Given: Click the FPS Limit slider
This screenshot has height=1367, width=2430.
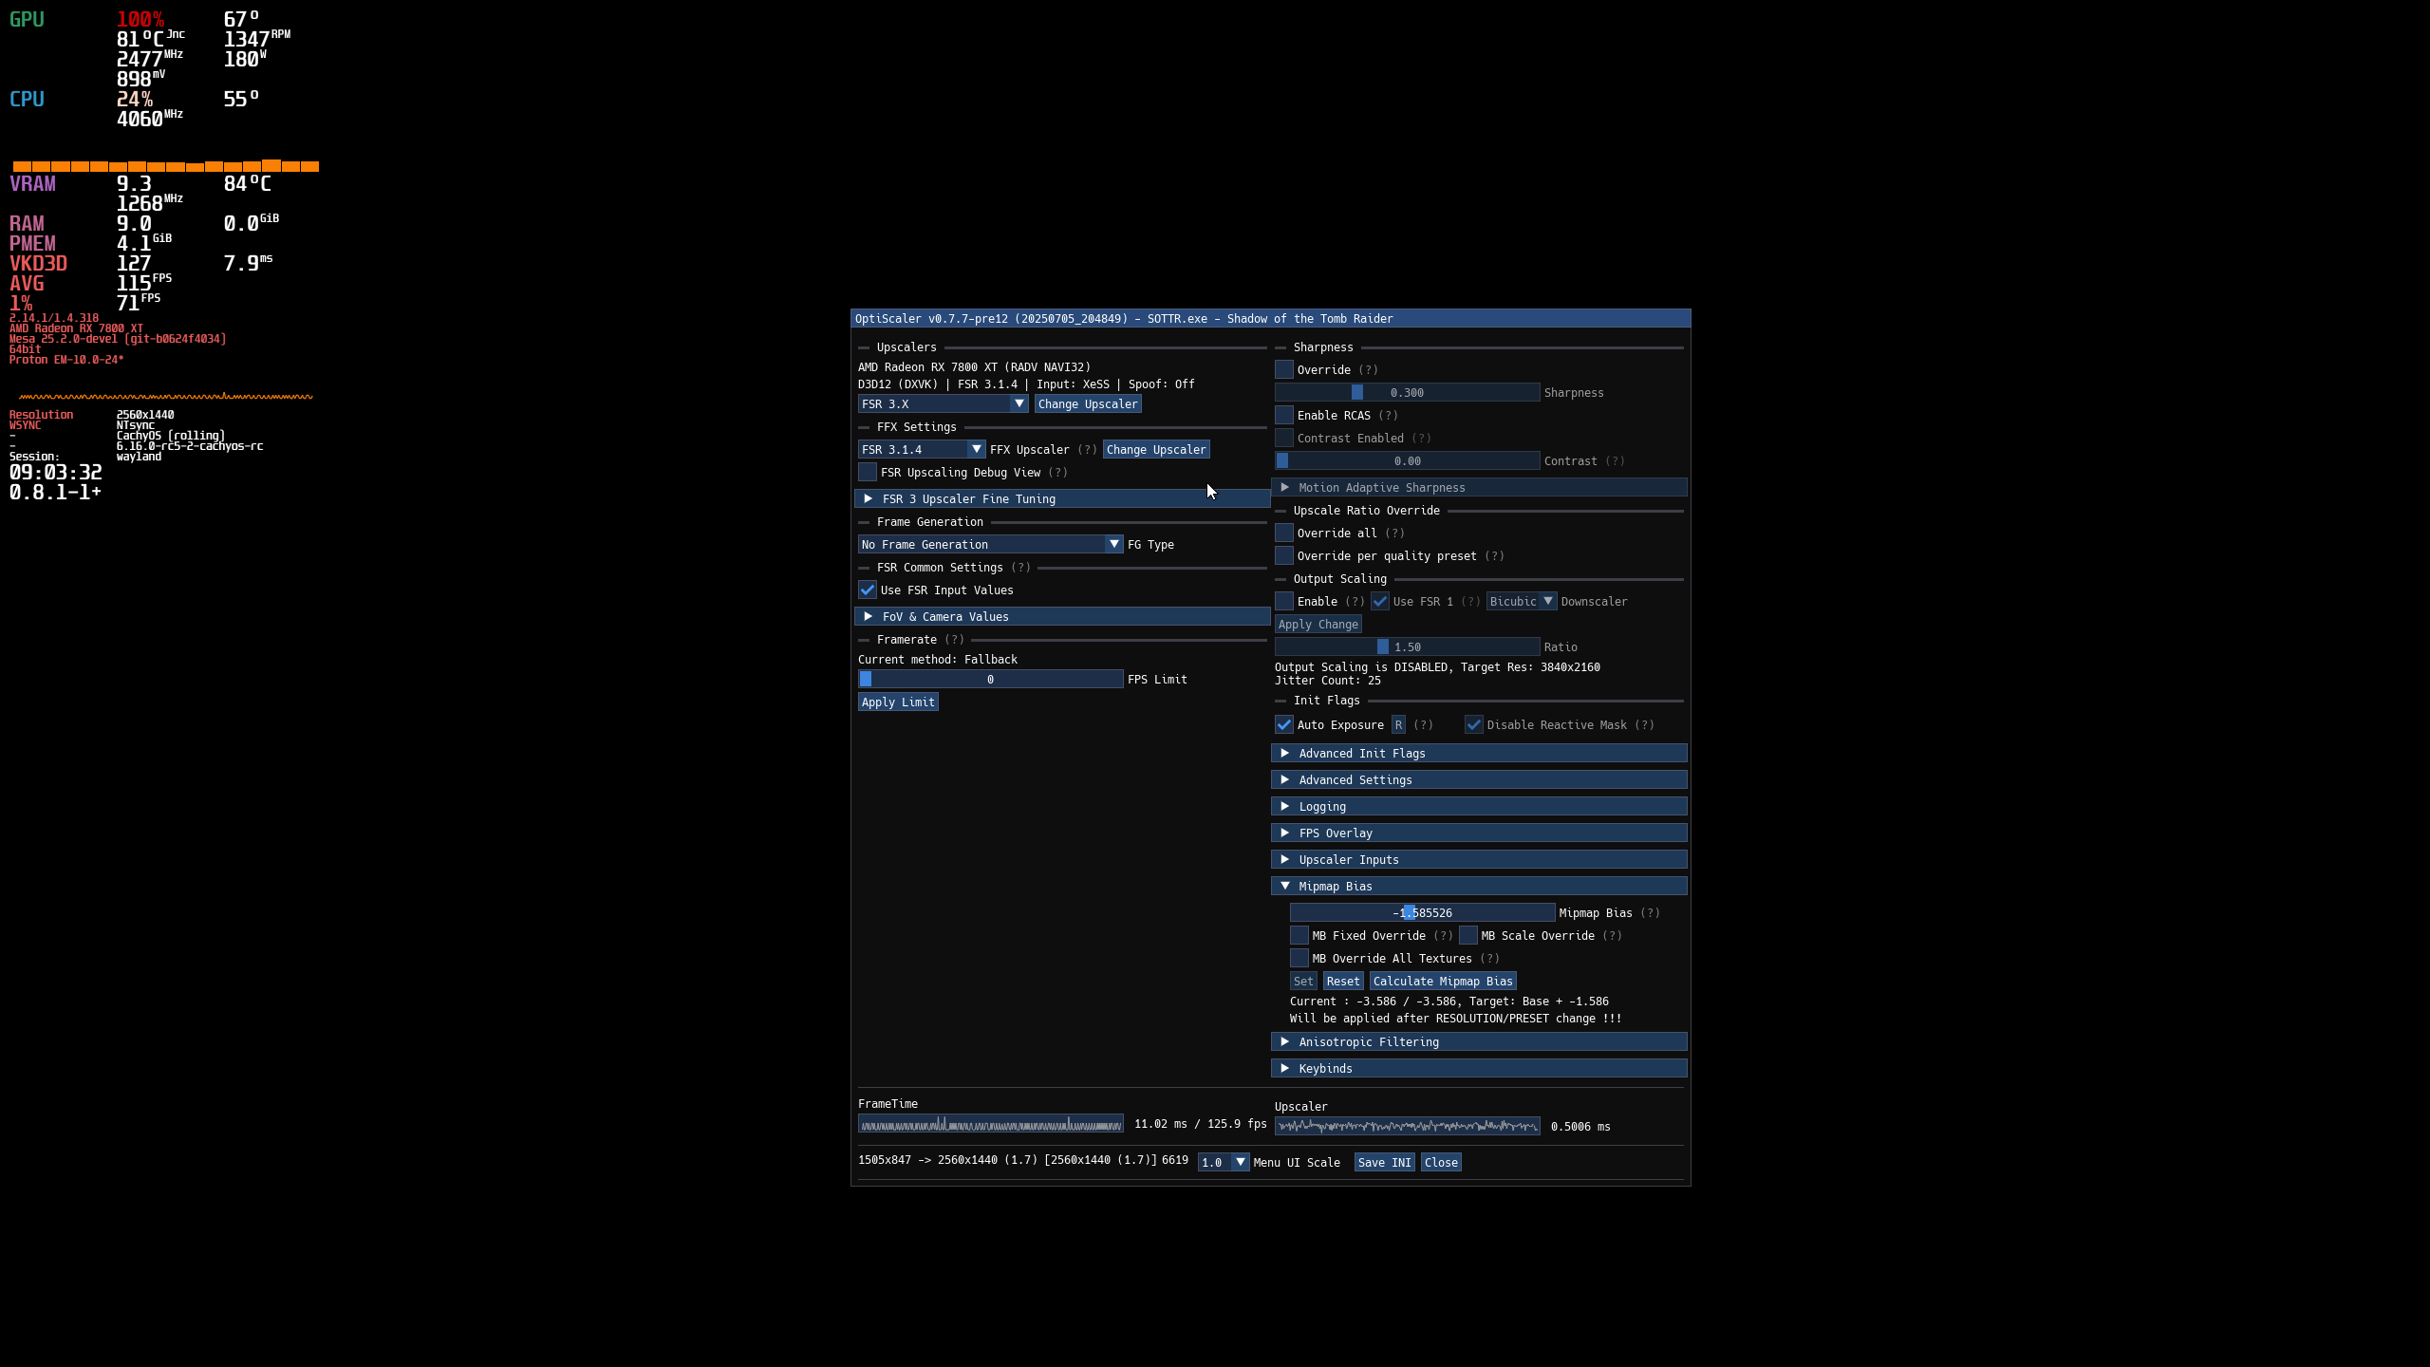Looking at the screenshot, I should click(990, 679).
